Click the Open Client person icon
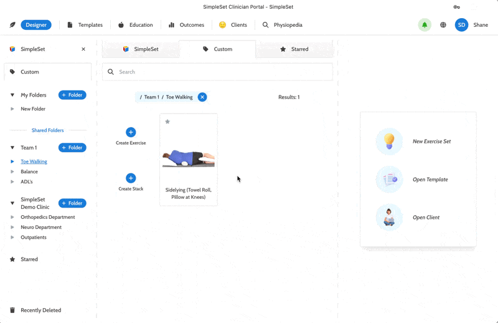This screenshot has height=323, width=498. point(390,218)
